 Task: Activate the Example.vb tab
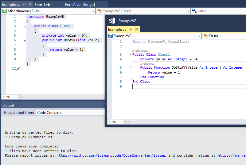(117, 30)
